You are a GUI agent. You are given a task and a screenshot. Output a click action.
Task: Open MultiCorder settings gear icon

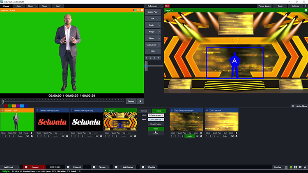click(x=116, y=167)
